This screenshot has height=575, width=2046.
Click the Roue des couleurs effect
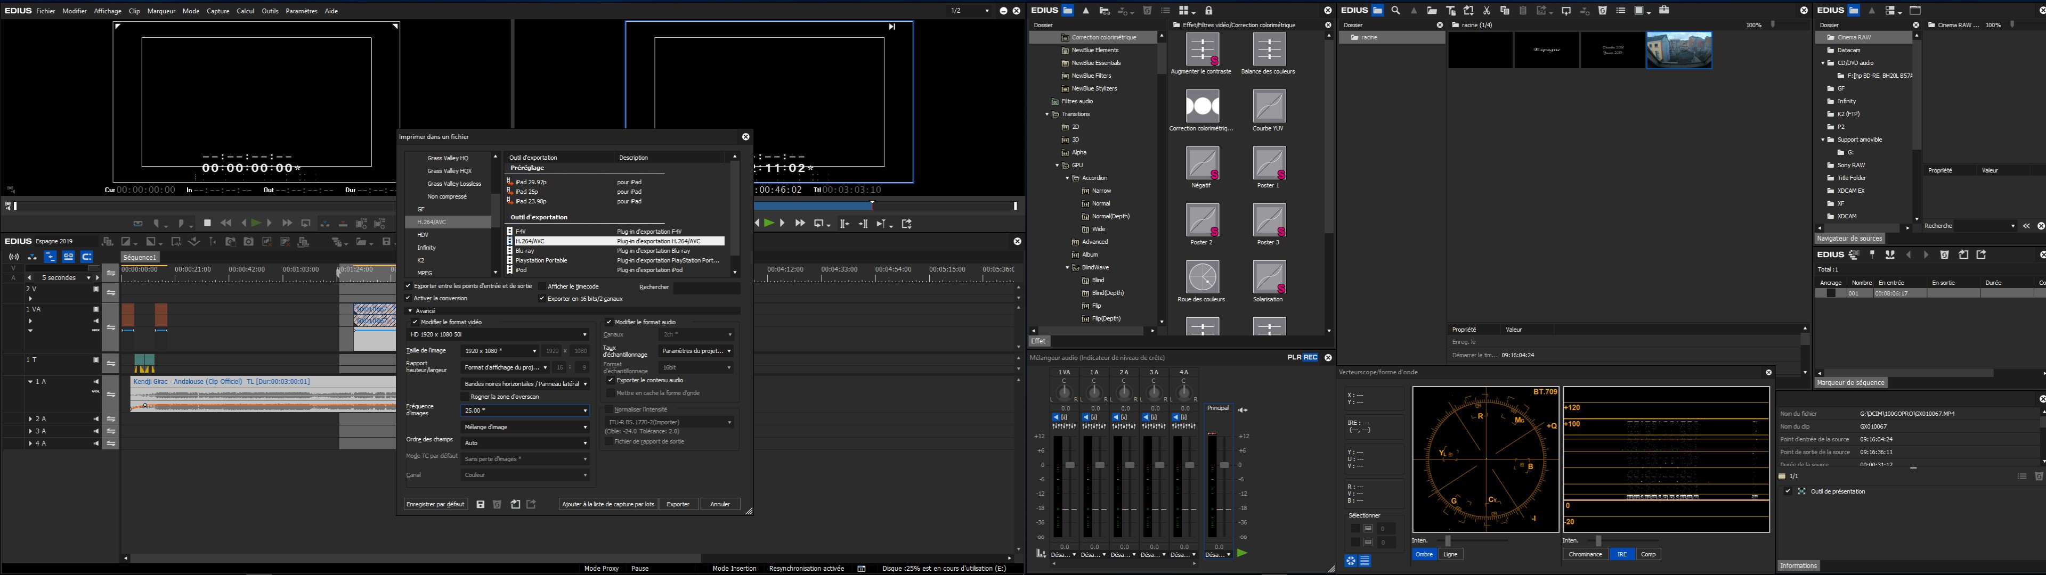click(1201, 277)
